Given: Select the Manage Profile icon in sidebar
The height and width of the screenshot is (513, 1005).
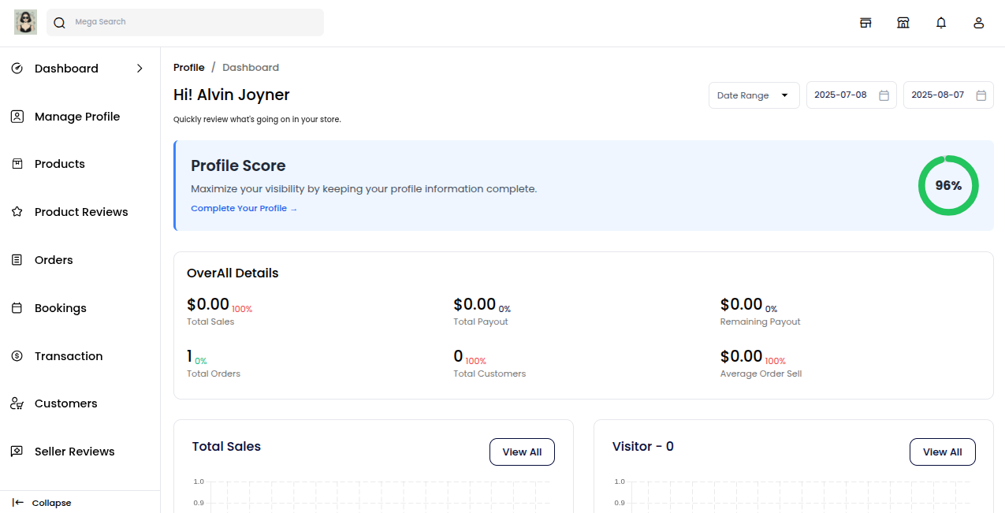Looking at the screenshot, I should [17, 116].
